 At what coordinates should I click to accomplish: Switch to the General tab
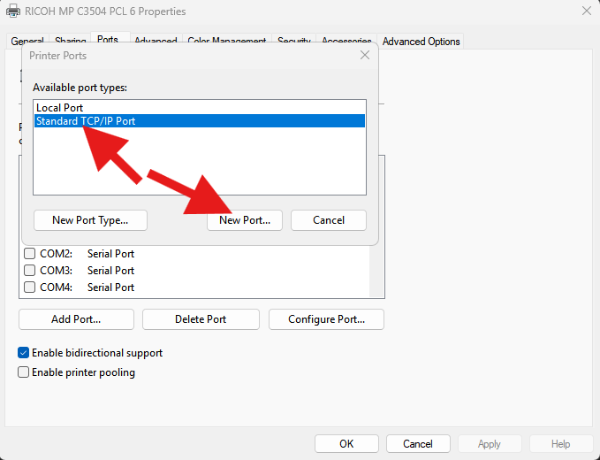pyautogui.click(x=27, y=41)
